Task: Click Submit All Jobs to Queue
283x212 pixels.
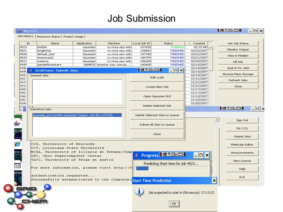Action: pyautogui.click(x=157, y=125)
